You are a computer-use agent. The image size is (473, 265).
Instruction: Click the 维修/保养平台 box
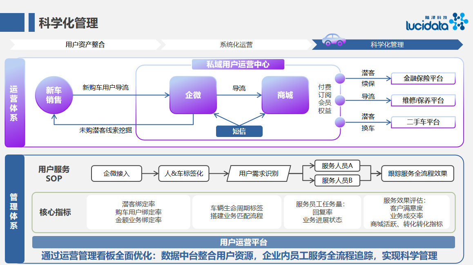pos(423,100)
